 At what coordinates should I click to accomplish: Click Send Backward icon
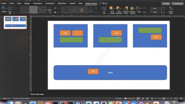[x=118, y=8]
